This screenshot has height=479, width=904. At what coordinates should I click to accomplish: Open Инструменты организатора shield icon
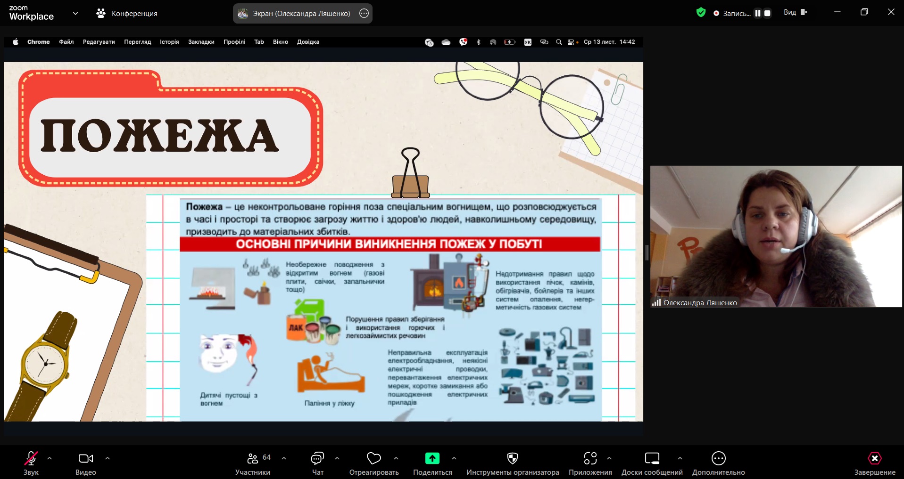[x=512, y=458]
